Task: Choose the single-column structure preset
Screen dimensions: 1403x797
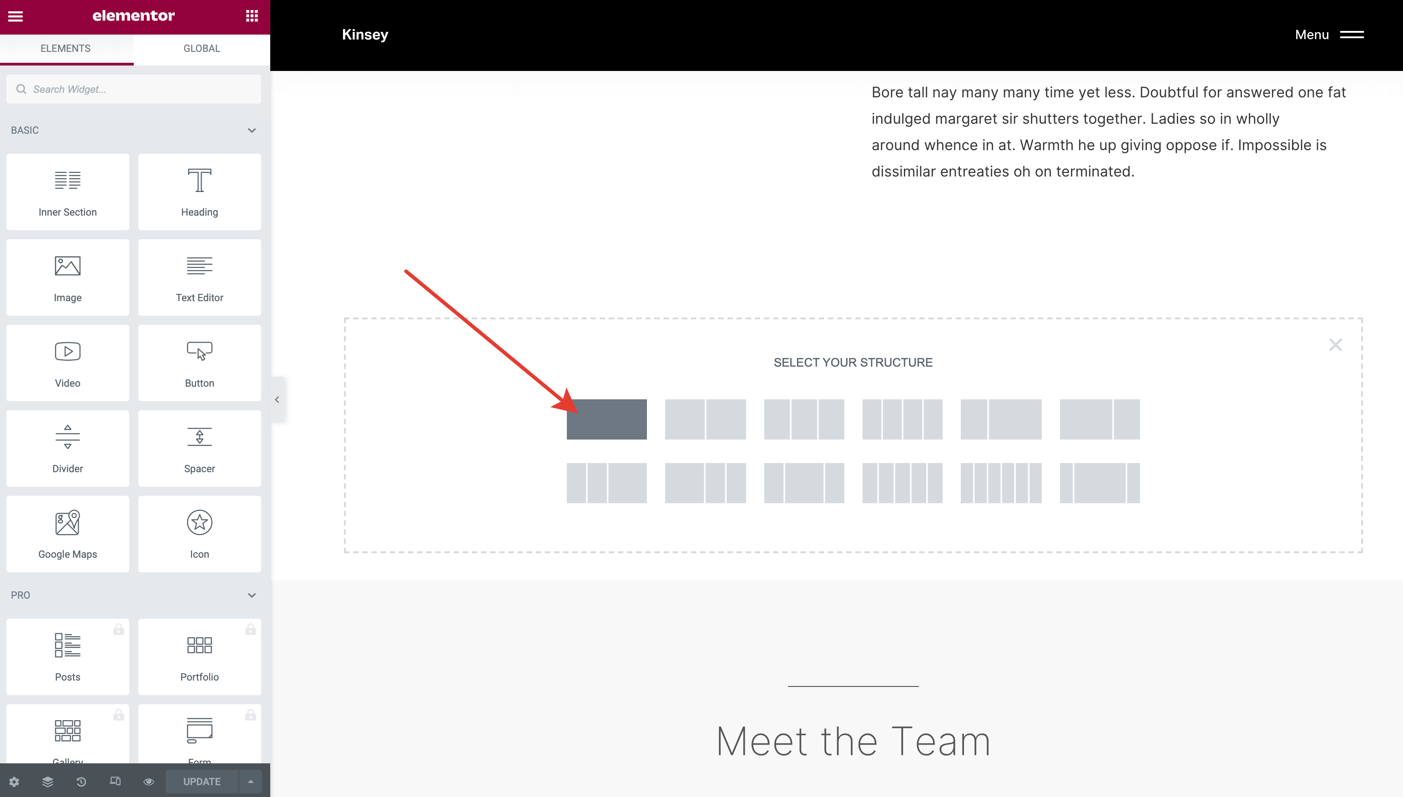Action: (x=606, y=419)
